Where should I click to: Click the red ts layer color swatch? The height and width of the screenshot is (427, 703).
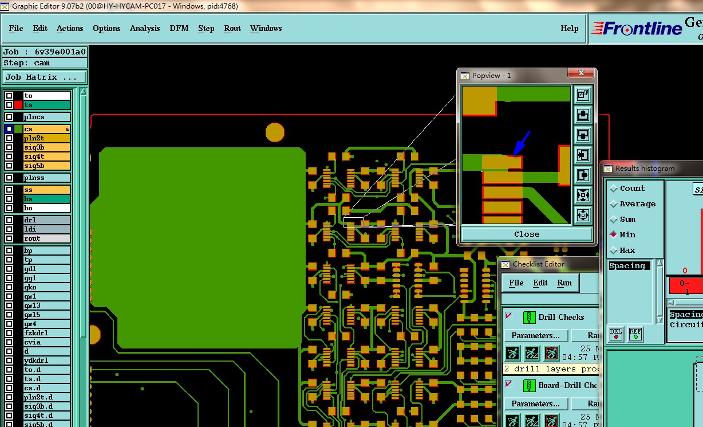18,105
